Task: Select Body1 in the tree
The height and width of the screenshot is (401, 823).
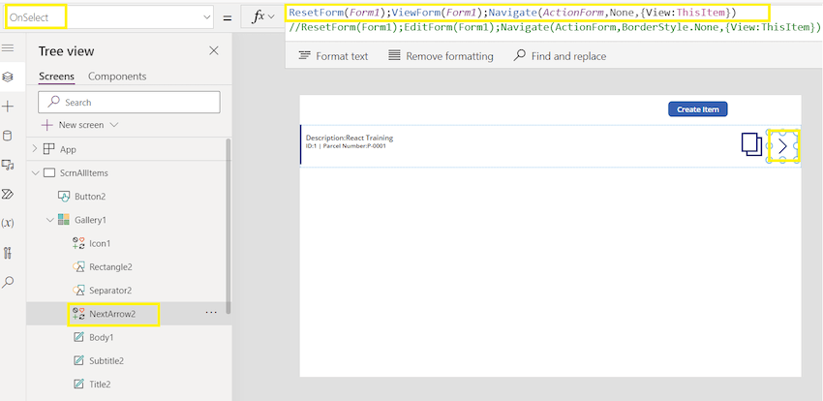Action: tap(102, 337)
